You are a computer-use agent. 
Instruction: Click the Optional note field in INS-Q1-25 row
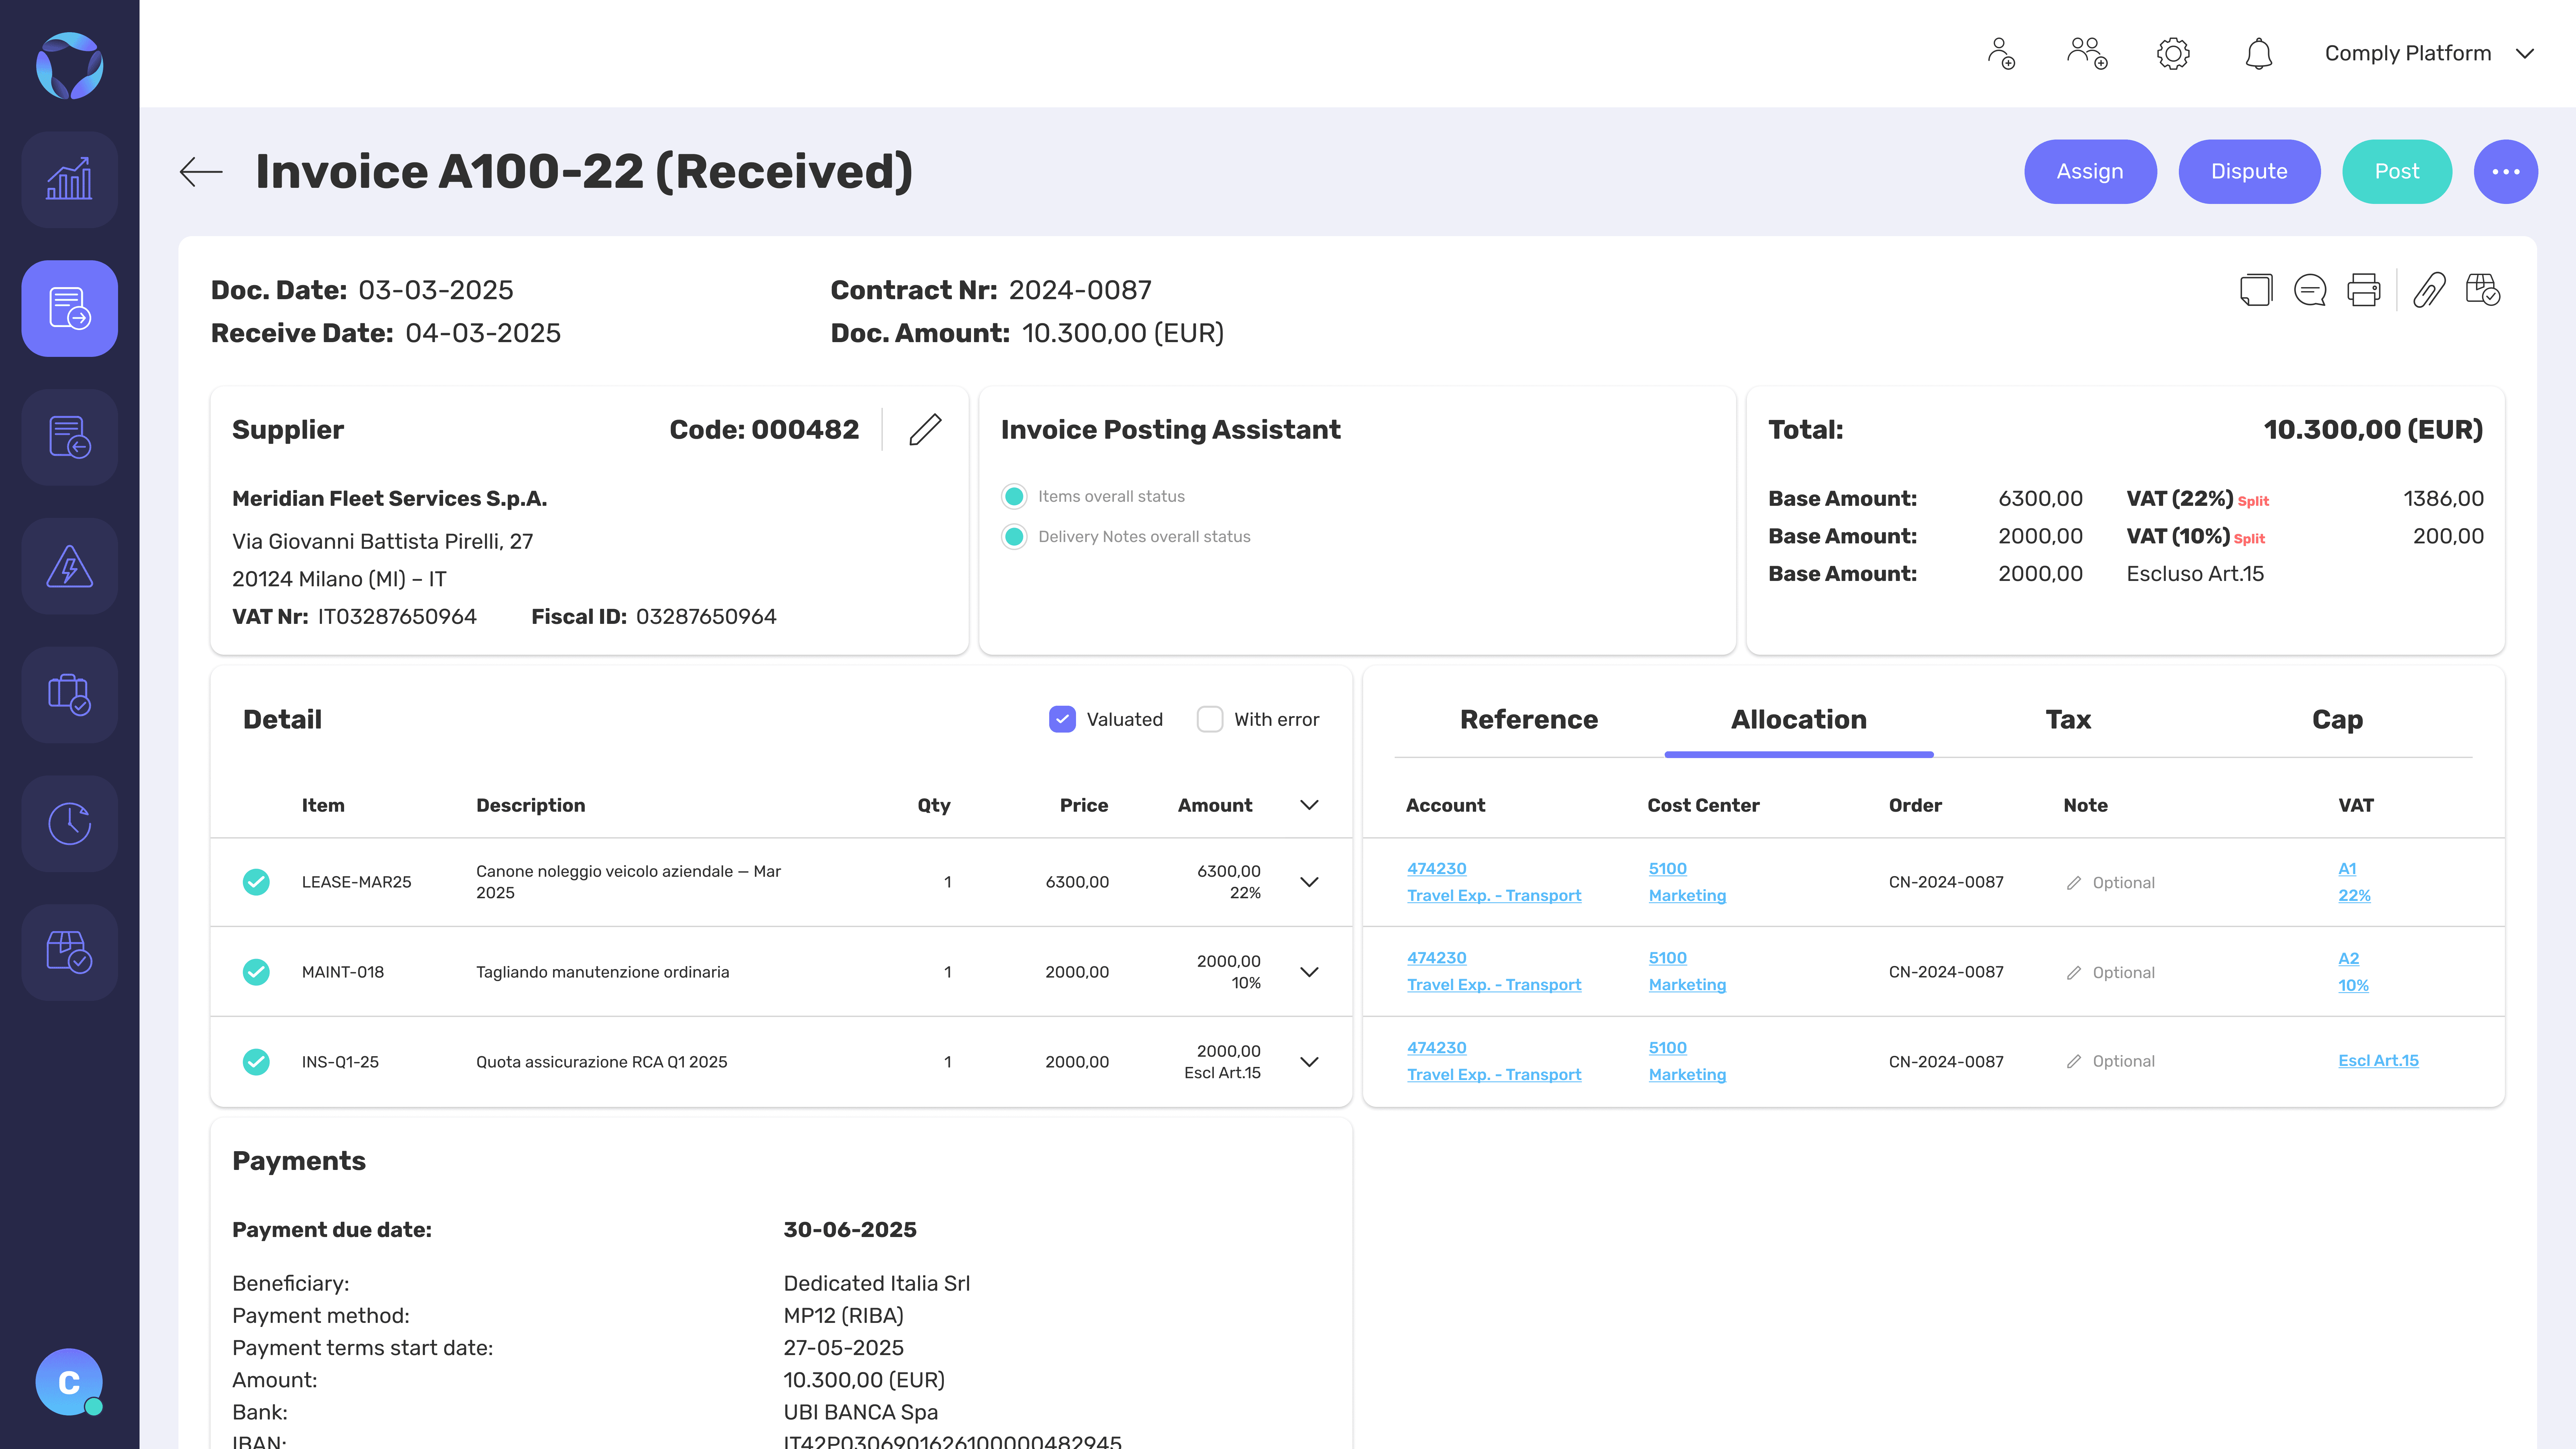2111,1062
